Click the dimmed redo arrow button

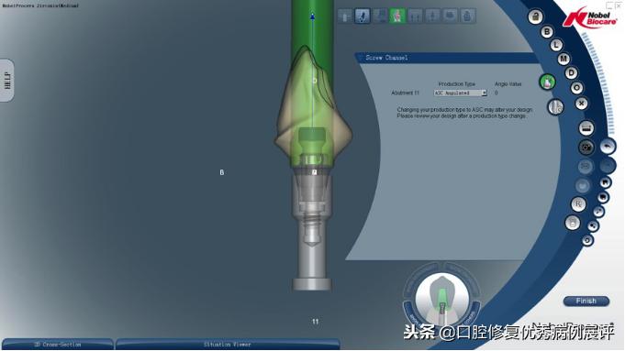click(x=608, y=165)
